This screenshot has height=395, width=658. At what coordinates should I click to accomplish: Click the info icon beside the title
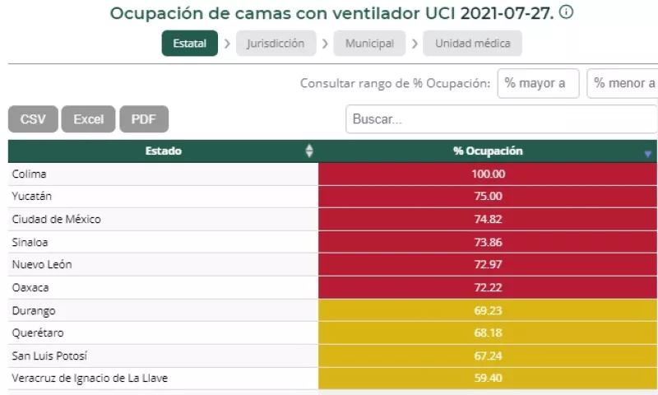tap(566, 13)
